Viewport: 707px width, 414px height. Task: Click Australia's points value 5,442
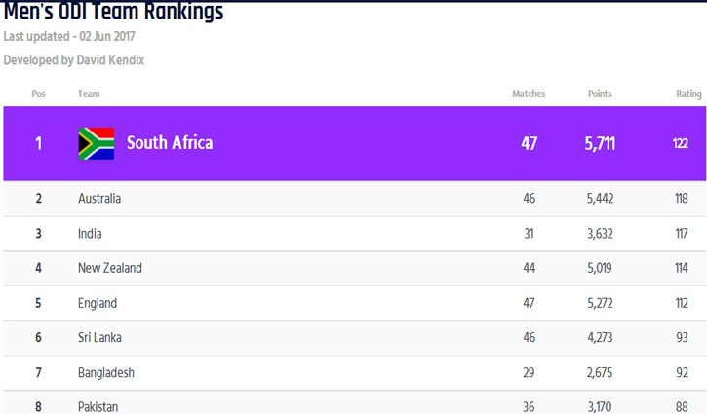coord(600,199)
